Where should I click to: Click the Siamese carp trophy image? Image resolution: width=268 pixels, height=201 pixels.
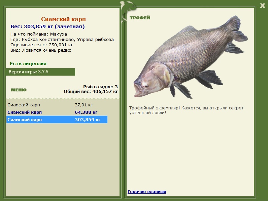coord(191,57)
